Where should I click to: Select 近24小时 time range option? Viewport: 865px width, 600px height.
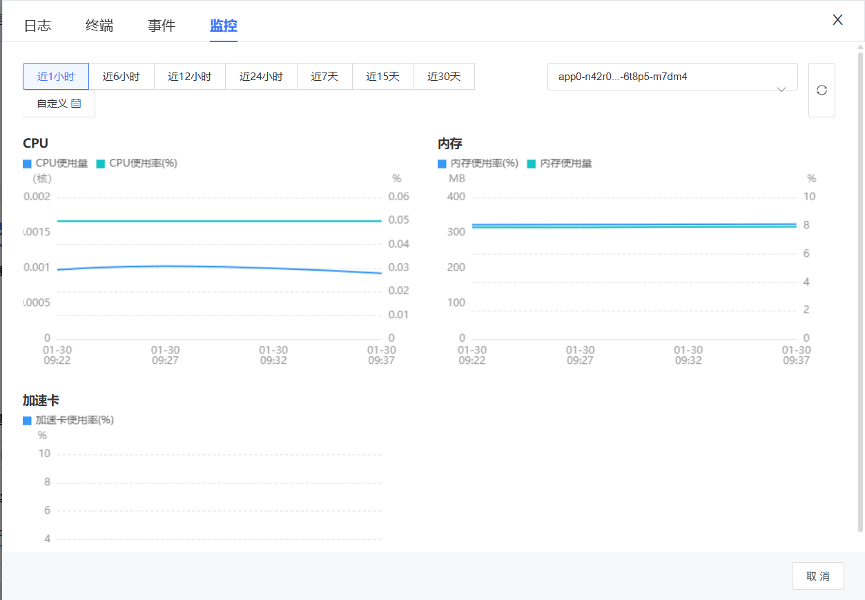(x=261, y=77)
